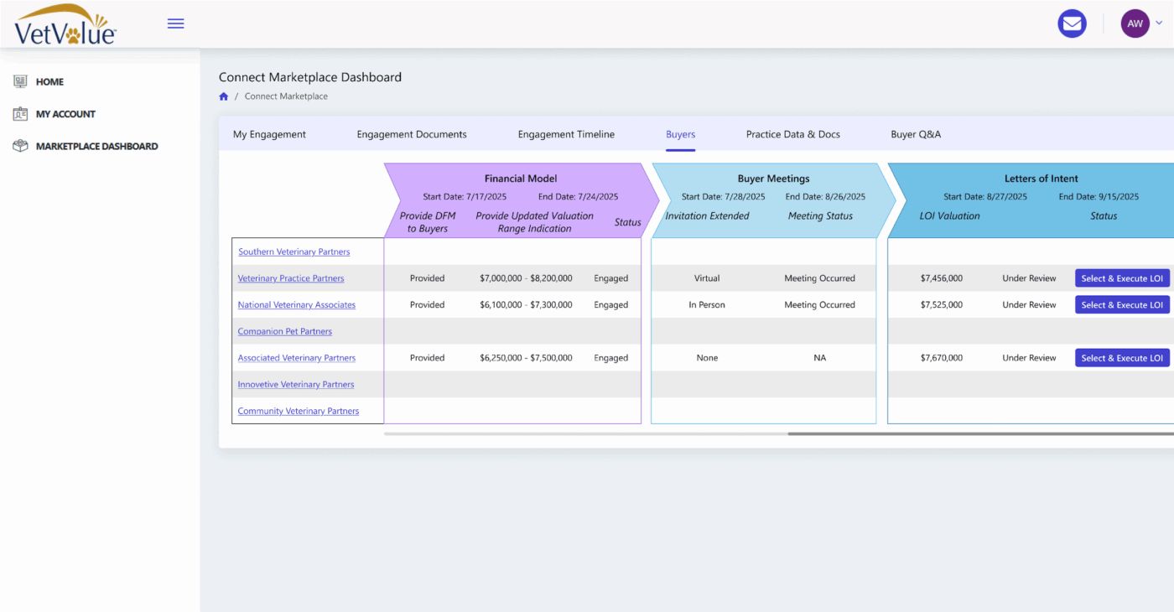1174x612 pixels.
Task: Expand the user profile dropdown arrow
Action: 1160,23
